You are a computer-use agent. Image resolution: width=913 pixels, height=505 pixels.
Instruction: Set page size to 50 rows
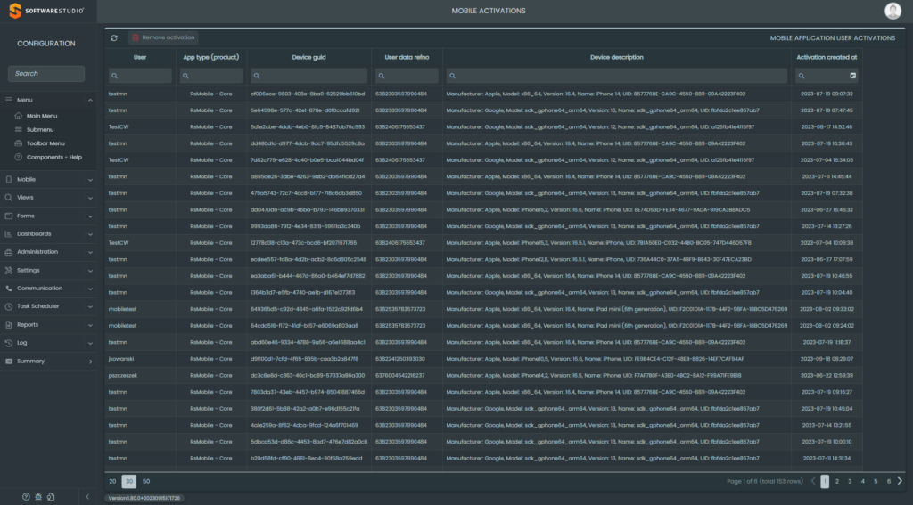tap(146, 481)
